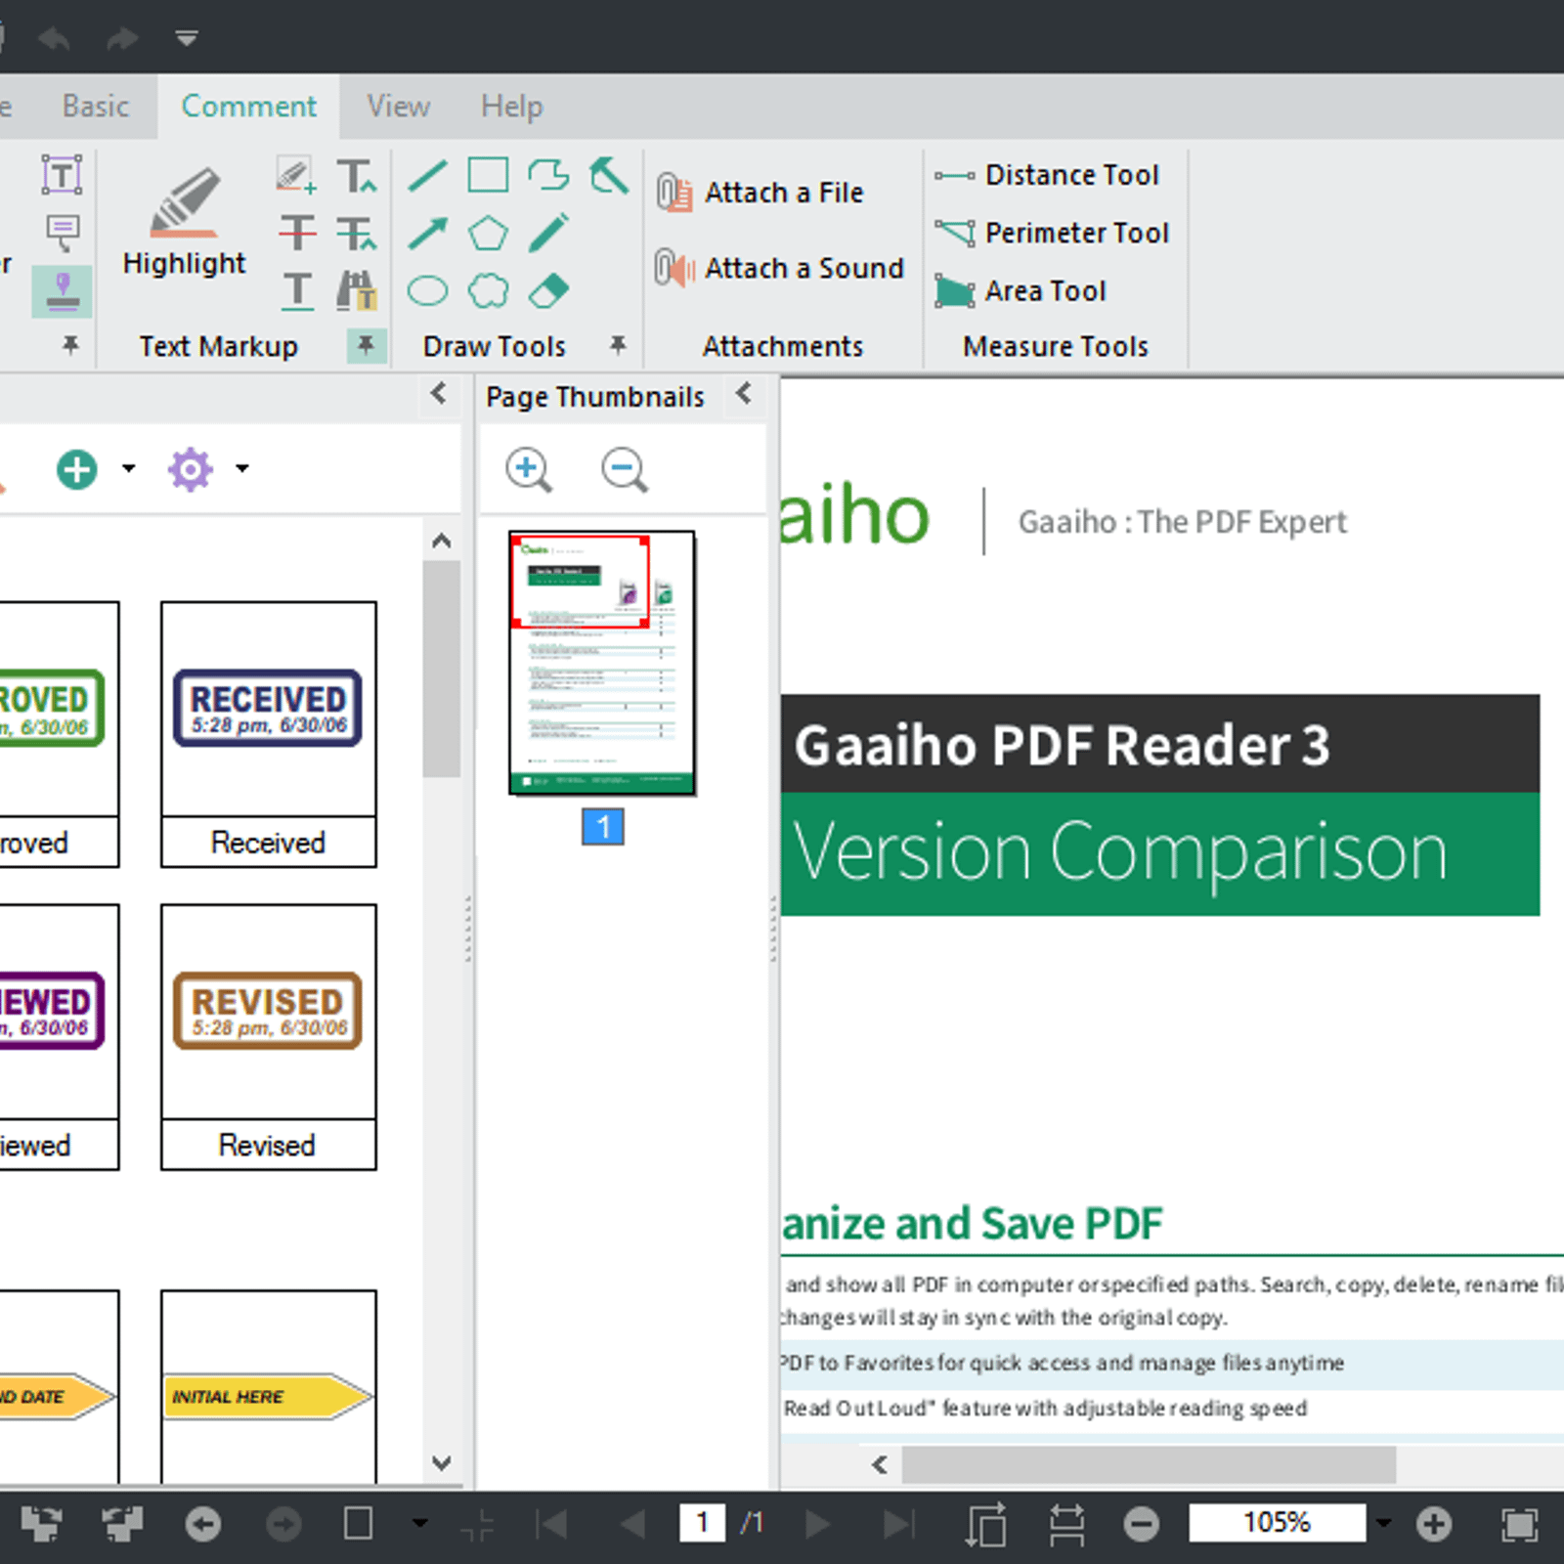
Task: Click the stamp list scroll-down arrow
Action: coord(442,1463)
